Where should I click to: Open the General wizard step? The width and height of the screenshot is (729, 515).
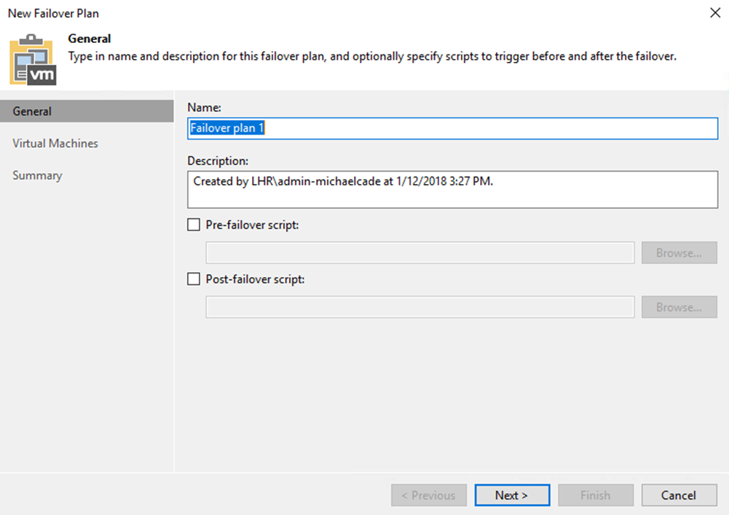[87, 111]
